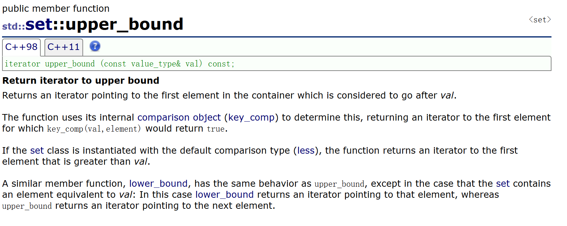
Task: Click the blue question mark help icon
Action: [95, 46]
